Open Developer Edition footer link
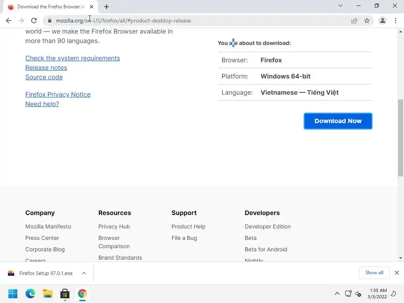The height and width of the screenshot is (303, 404). (x=268, y=226)
